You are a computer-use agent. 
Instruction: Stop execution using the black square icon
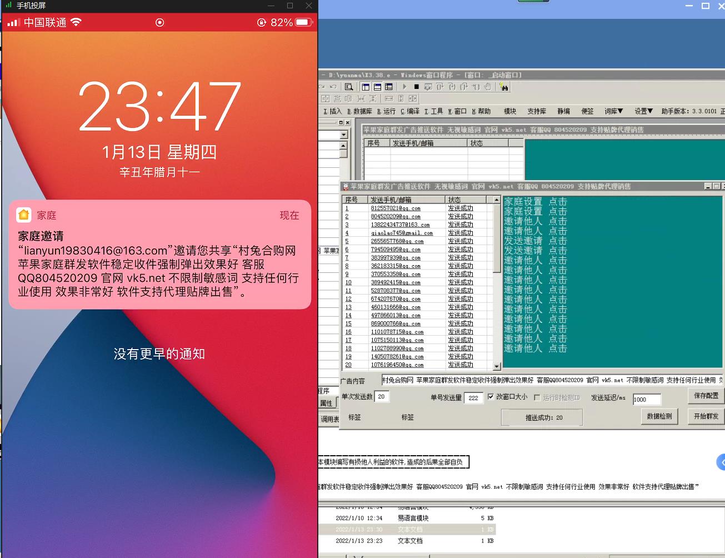tap(417, 87)
